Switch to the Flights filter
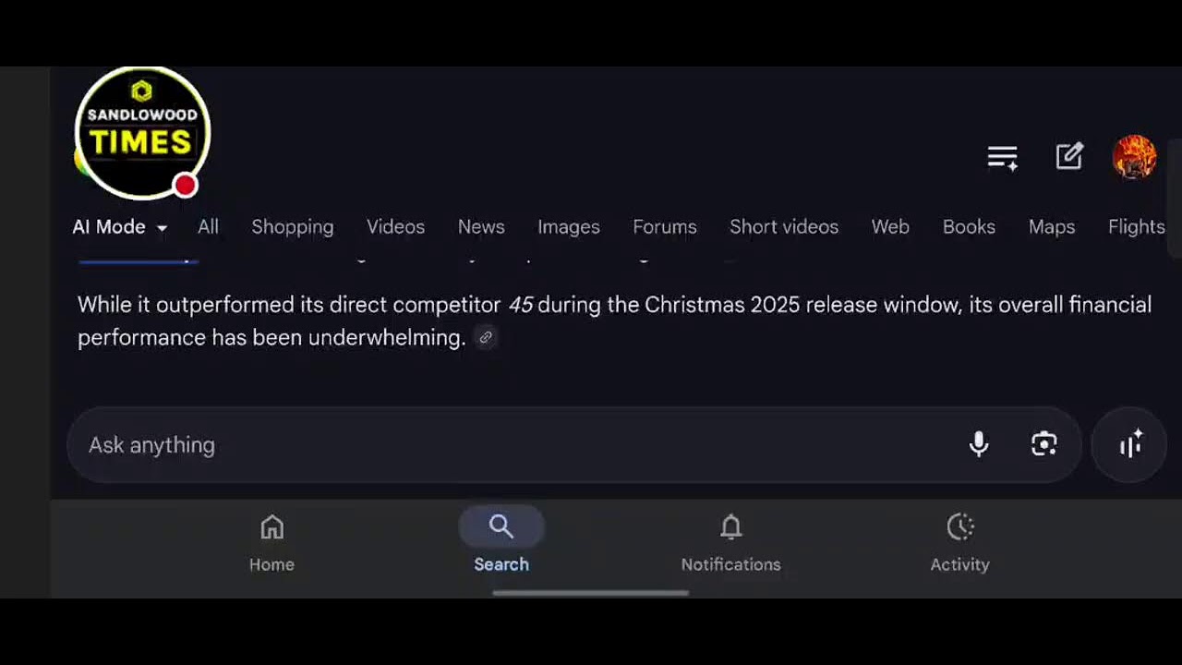 coord(1137,227)
